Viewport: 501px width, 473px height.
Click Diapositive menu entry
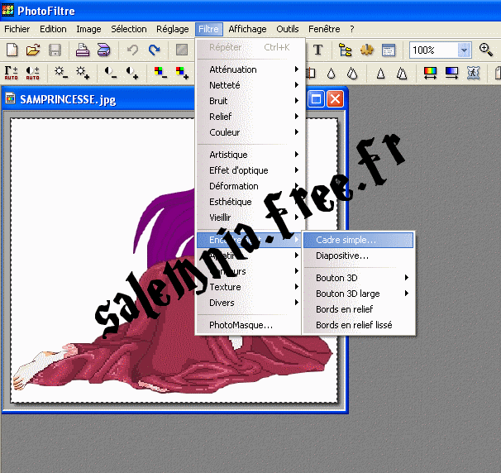coord(342,256)
